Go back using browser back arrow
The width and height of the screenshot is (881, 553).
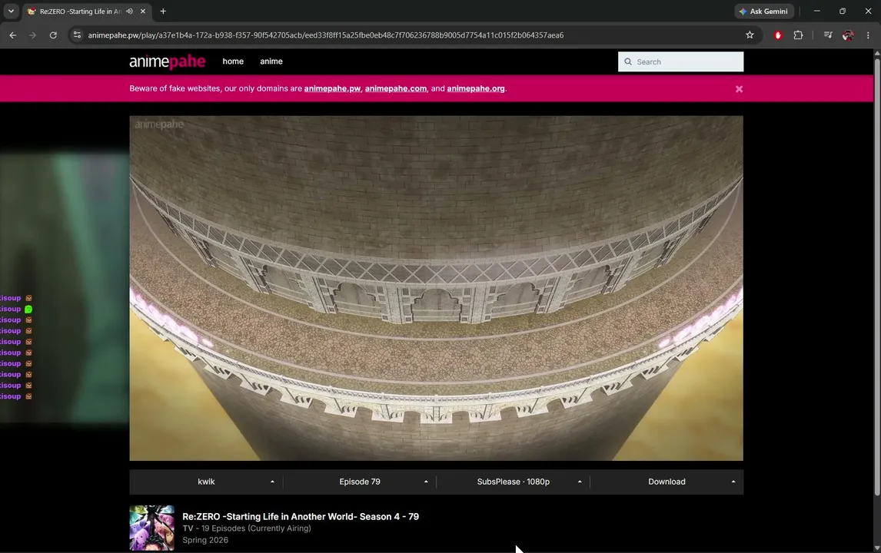(x=12, y=35)
